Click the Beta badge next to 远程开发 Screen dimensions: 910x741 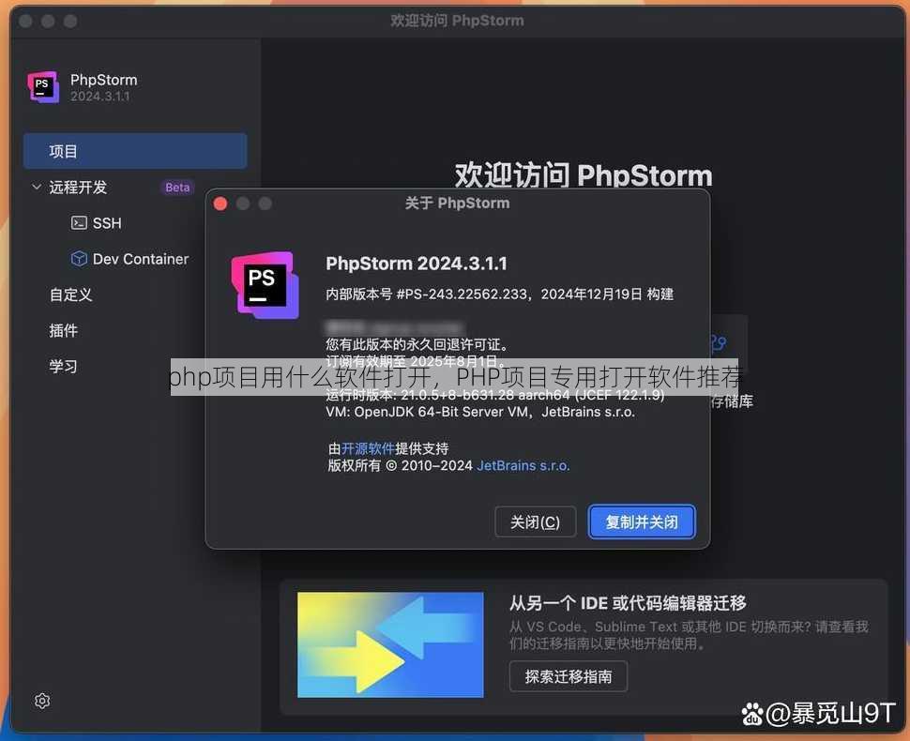click(177, 188)
